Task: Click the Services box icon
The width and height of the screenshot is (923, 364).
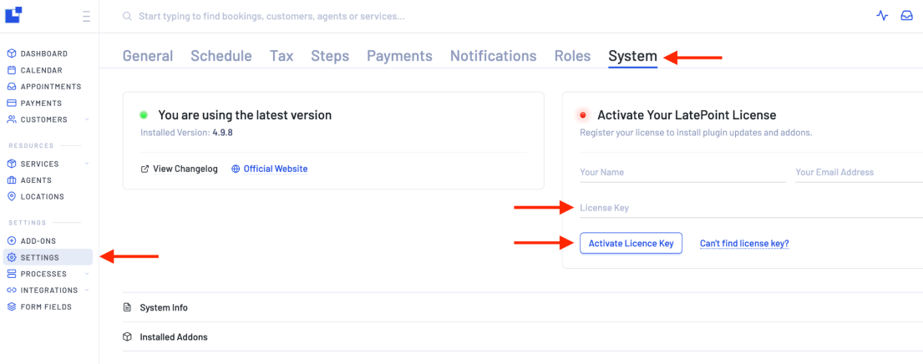Action: [x=11, y=164]
